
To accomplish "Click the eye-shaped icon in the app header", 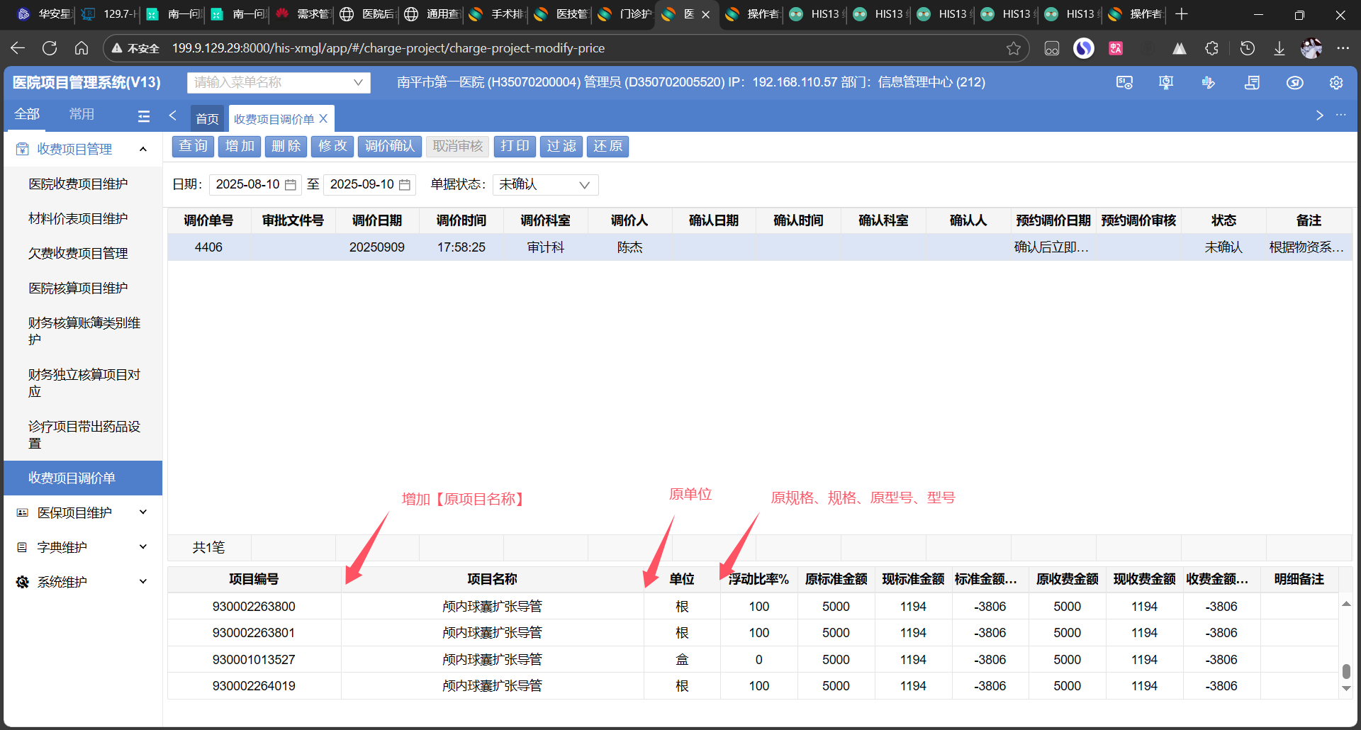I will click(x=1295, y=83).
